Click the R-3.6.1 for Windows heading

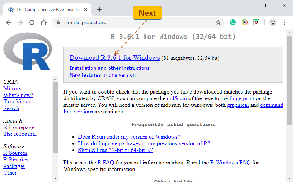click(x=173, y=36)
